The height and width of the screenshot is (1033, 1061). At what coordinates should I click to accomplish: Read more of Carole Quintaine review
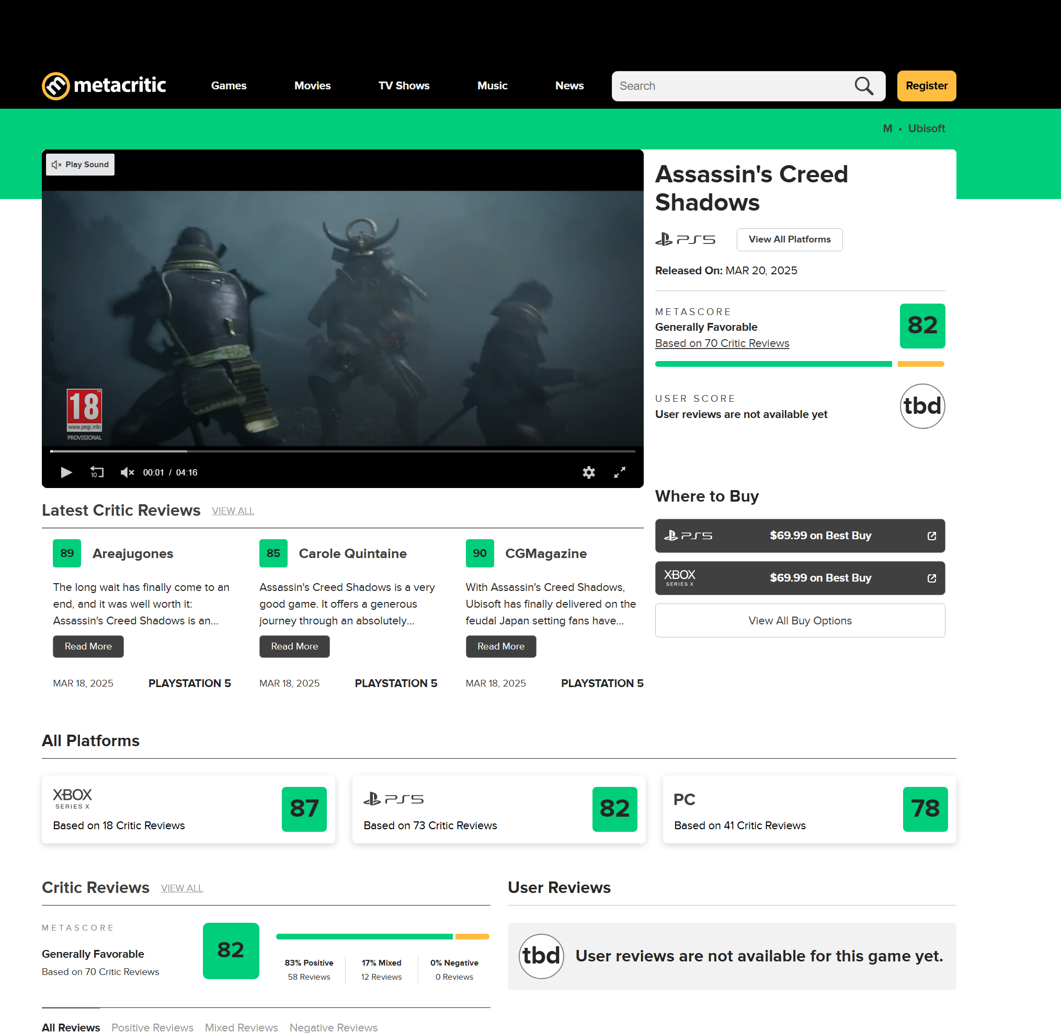(294, 647)
